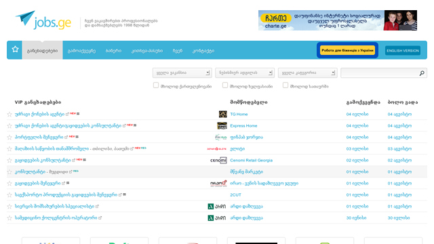Open favorites star in the blue navigation bar
This screenshot has height=244, width=434.
tap(15, 49)
